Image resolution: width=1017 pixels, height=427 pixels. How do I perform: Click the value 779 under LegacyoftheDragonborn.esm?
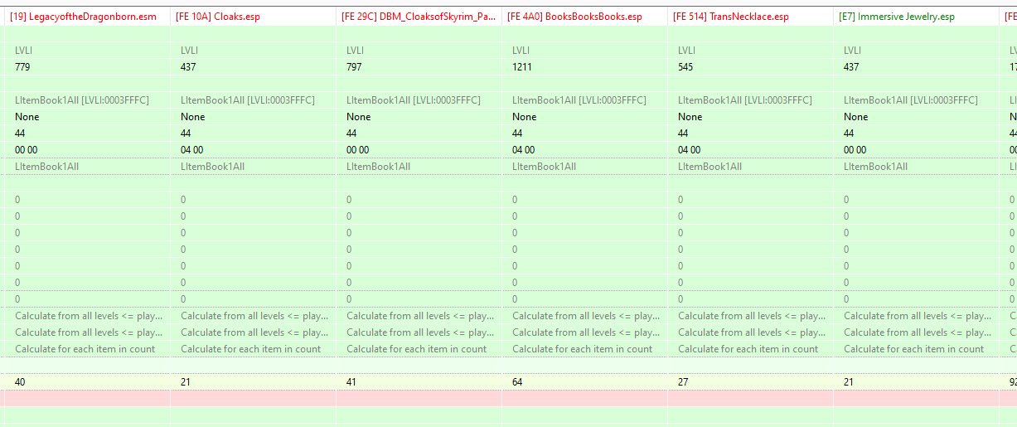pos(22,67)
